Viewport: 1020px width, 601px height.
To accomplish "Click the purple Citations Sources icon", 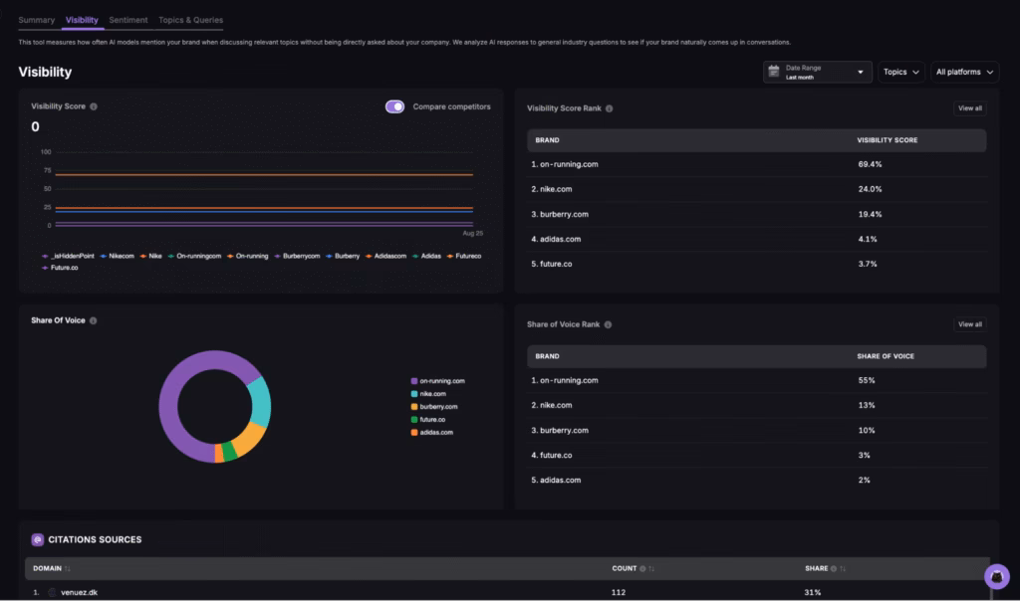I will [38, 539].
